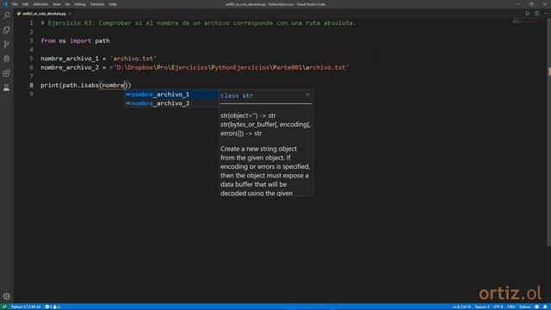Click the editor vertical scrollbar

(549, 133)
